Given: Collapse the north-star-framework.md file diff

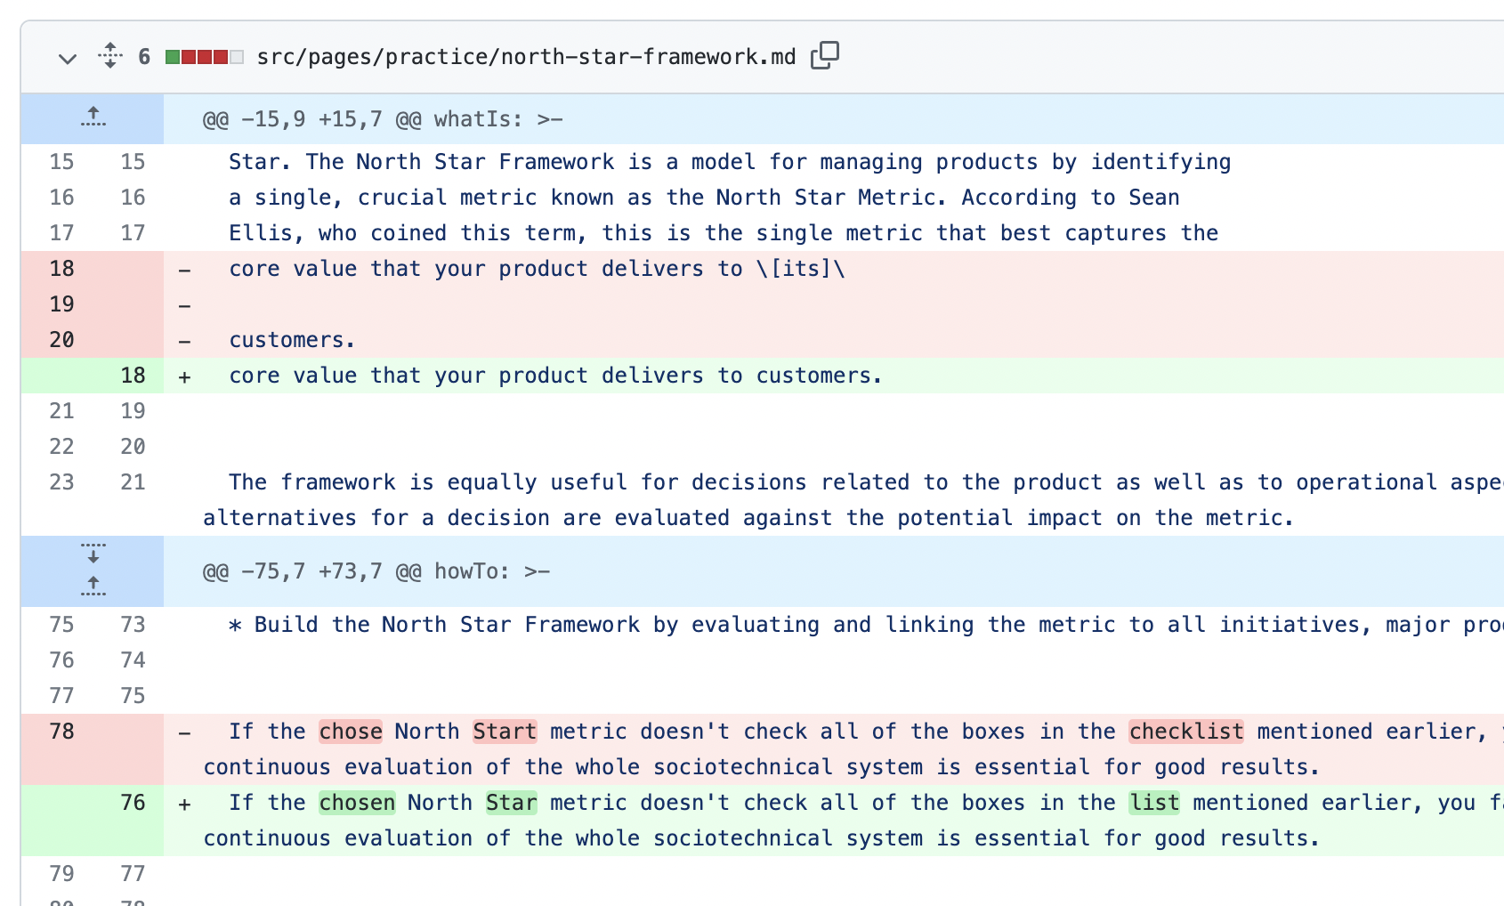Looking at the screenshot, I should pos(67,57).
